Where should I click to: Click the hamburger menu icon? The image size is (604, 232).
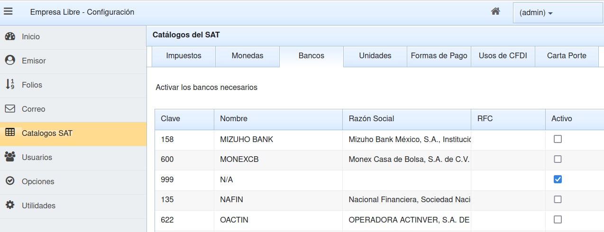(x=8, y=12)
